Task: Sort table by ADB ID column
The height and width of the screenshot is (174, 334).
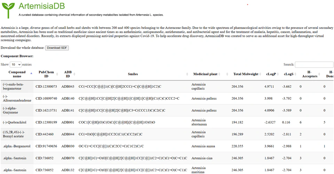Action: pos(68,74)
